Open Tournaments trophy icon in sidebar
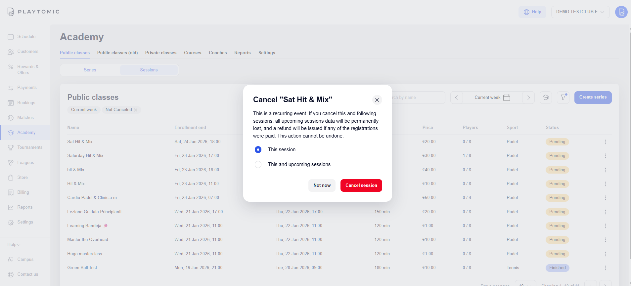 [11, 147]
